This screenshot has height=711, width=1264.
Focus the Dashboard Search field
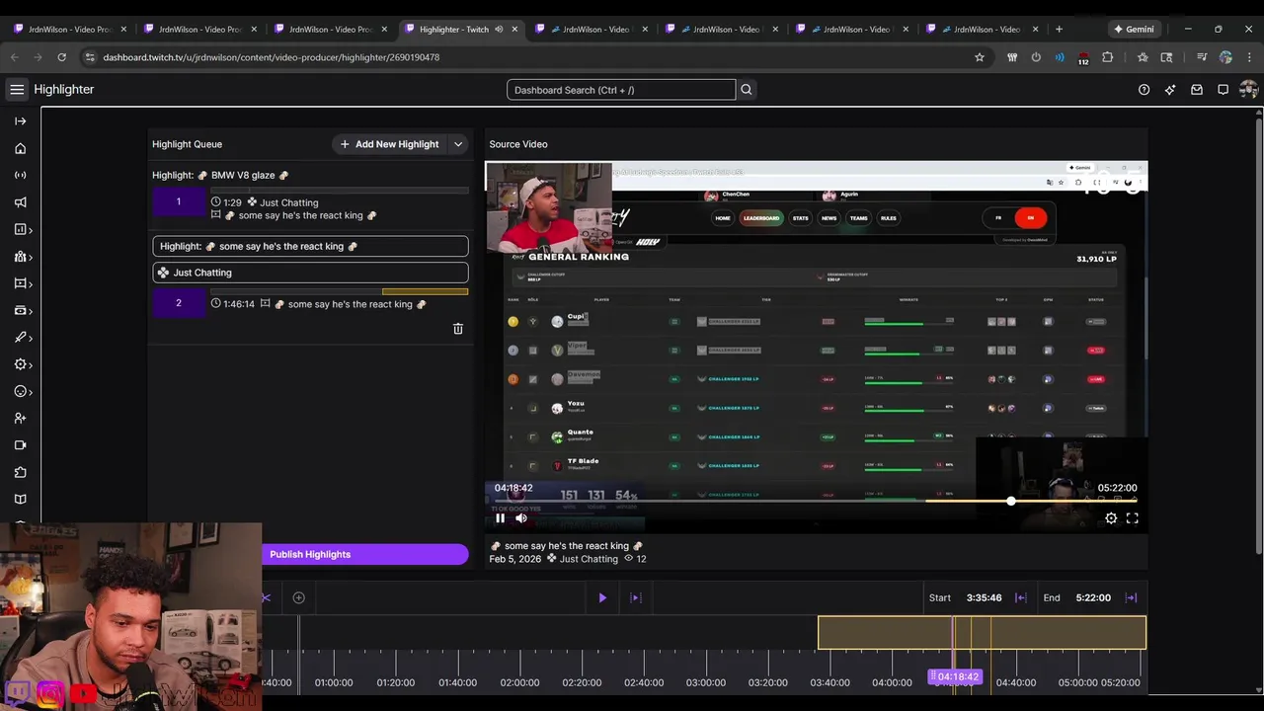[x=621, y=90]
